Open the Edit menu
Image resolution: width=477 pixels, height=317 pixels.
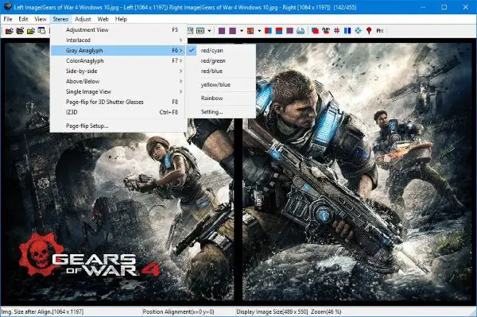[x=23, y=19]
